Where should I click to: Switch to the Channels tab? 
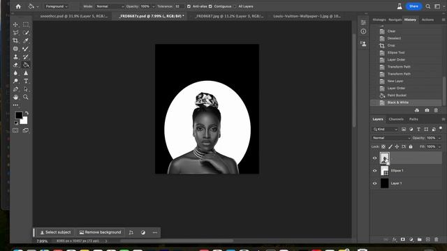click(x=396, y=119)
